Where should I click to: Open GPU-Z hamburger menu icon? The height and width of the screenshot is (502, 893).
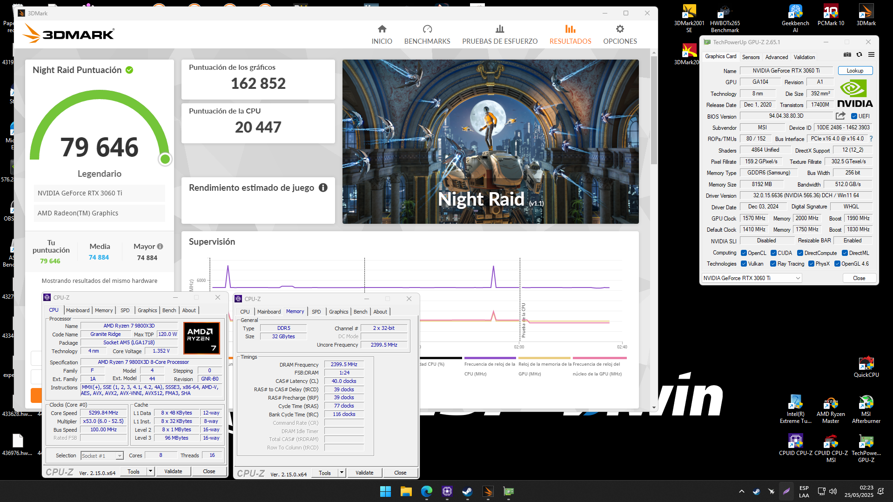[x=871, y=55]
